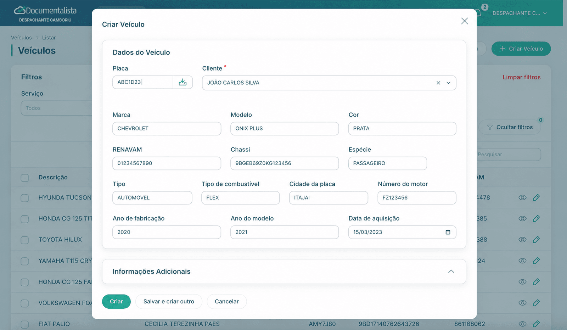View the Honda CG 125 FA row

tap(522, 282)
